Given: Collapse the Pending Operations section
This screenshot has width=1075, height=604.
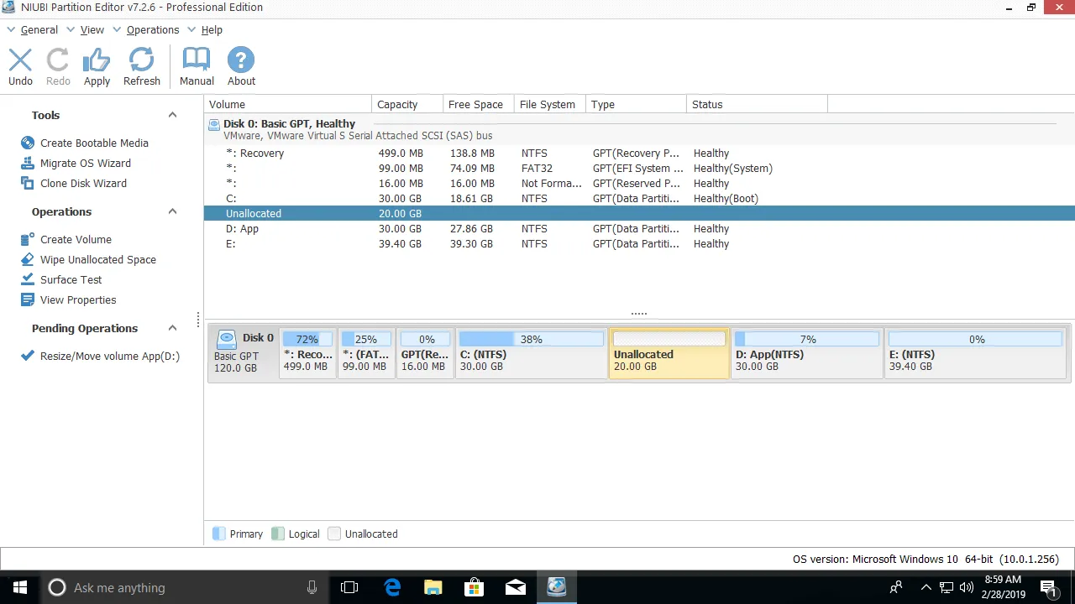Looking at the screenshot, I should pyautogui.click(x=172, y=329).
